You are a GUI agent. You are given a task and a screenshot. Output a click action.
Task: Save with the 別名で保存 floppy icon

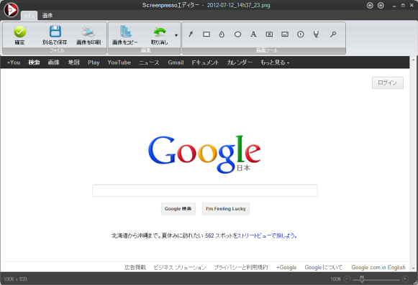[x=55, y=35]
